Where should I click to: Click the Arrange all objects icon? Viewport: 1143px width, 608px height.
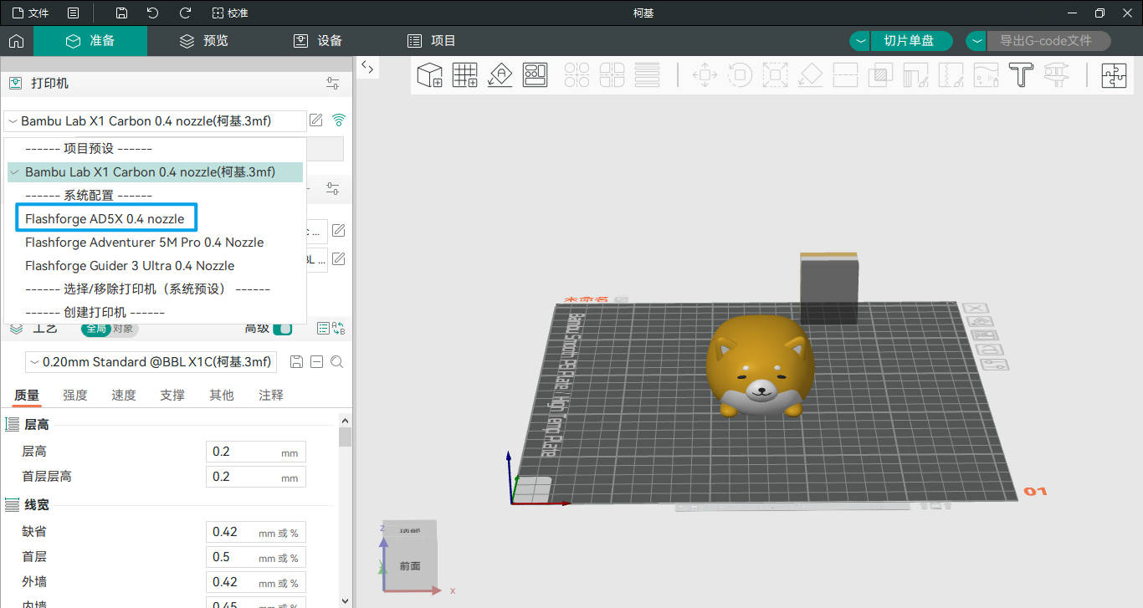pos(535,75)
